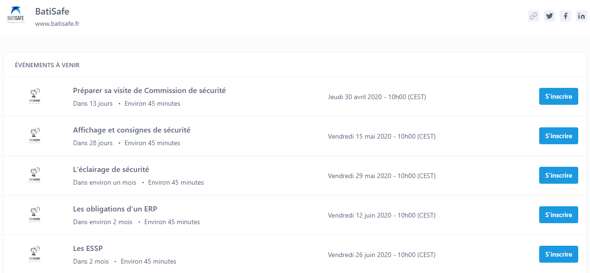The height and width of the screenshot is (273, 590).
Task: Share on LinkedIn icon
Action: (582, 16)
